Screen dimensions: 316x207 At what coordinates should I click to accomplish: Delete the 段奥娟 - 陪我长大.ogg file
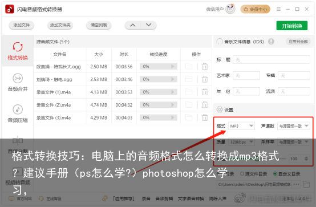[x=205, y=67]
